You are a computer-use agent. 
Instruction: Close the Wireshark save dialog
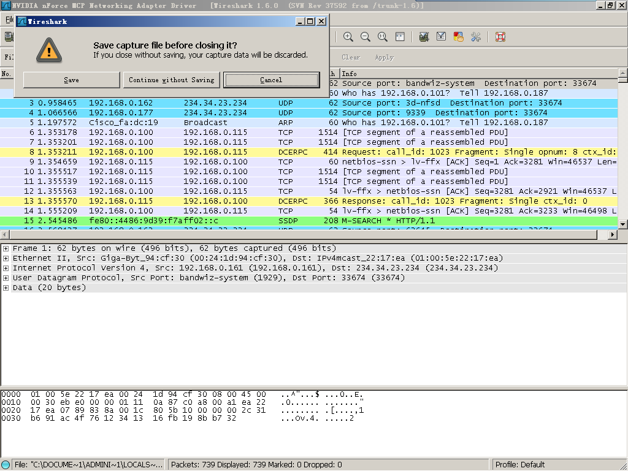tap(321, 21)
